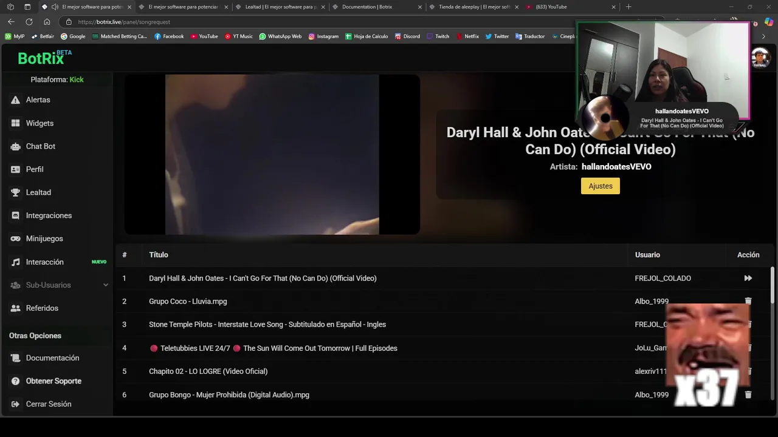Click the Usuario column header
Image resolution: width=778 pixels, height=437 pixels.
[x=647, y=255]
